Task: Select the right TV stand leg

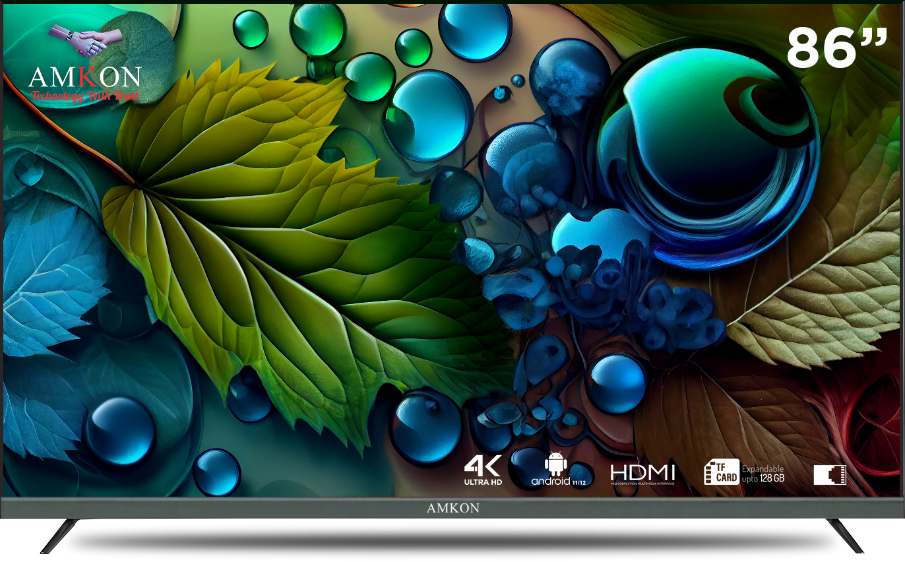Action: pos(846,535)
